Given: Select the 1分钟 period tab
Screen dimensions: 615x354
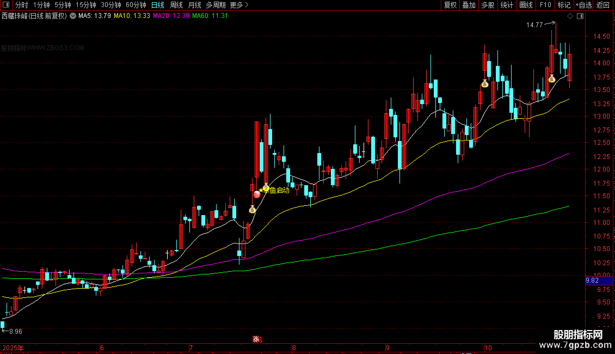Looking at the screenshot, I should pyautogui.click(x=41, y=5).
